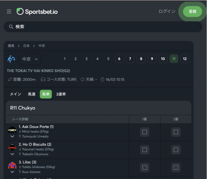The width and height of the screenshot is (207, 179).
Task: Click the Sportsbet.io logo
Action: pos(37,12)
